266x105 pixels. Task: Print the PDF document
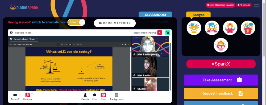coord(126,45)
